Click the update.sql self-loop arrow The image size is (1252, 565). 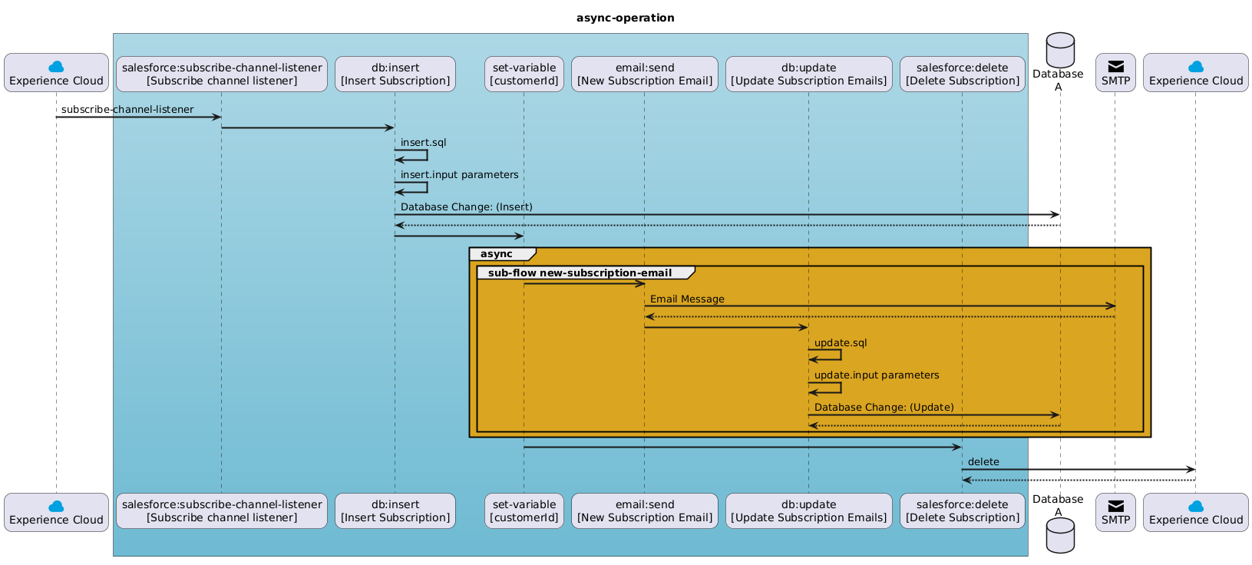(x=825, y=355)
